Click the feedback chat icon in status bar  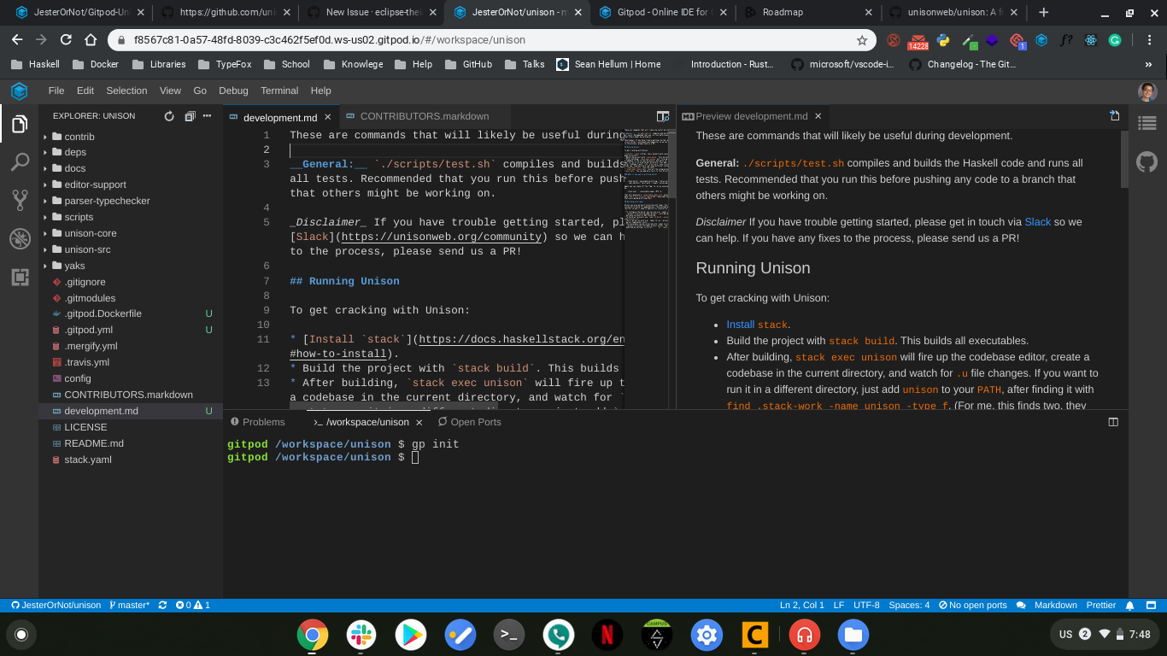point(1021,605)
